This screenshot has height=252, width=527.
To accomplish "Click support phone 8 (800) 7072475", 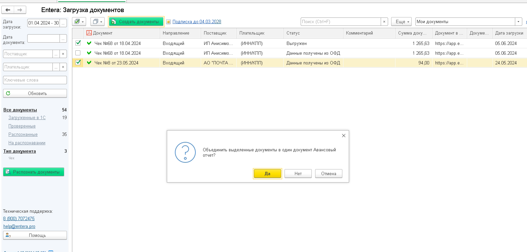I will point(19,218).
